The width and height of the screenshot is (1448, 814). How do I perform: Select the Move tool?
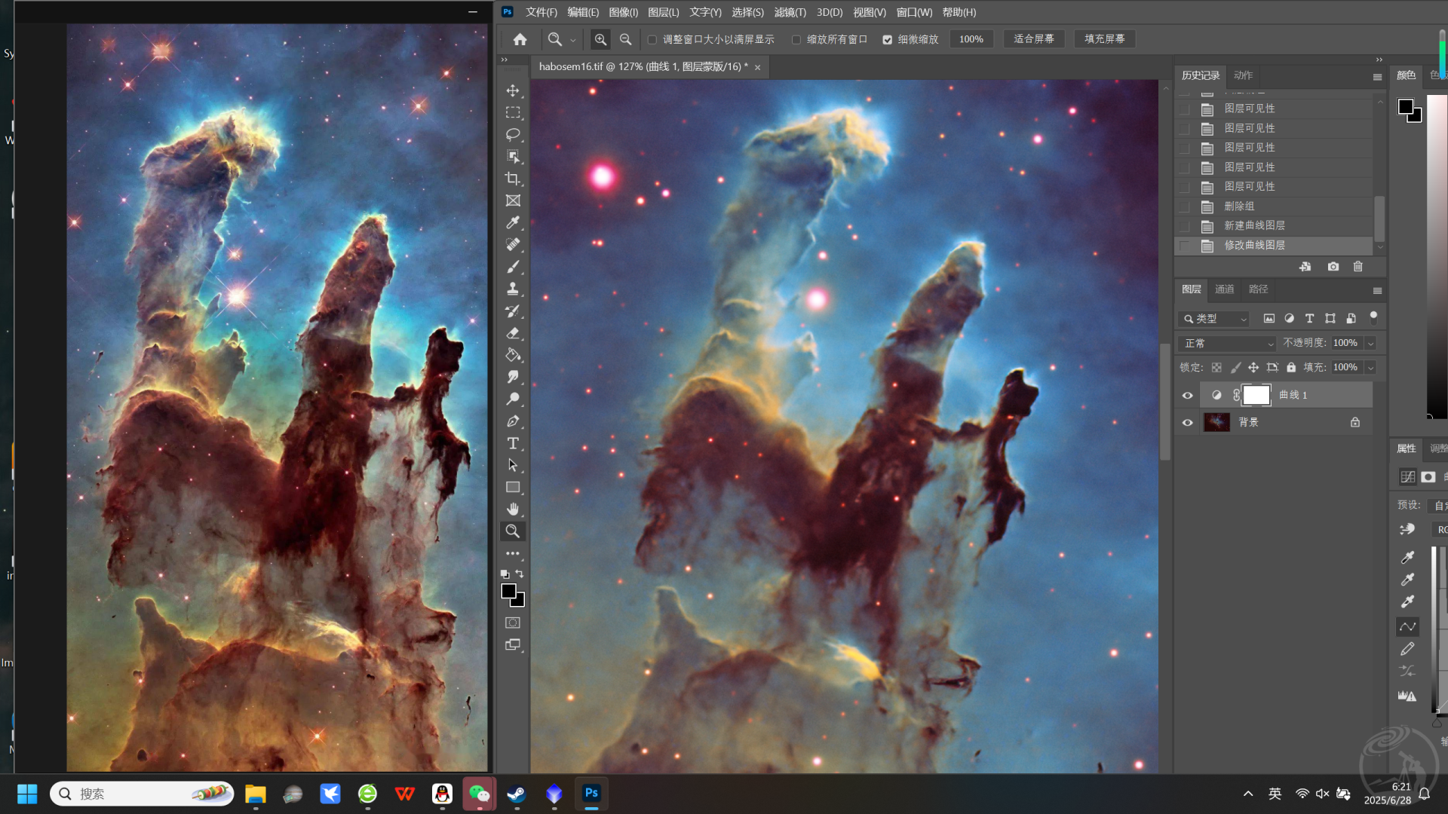point(513,90)
